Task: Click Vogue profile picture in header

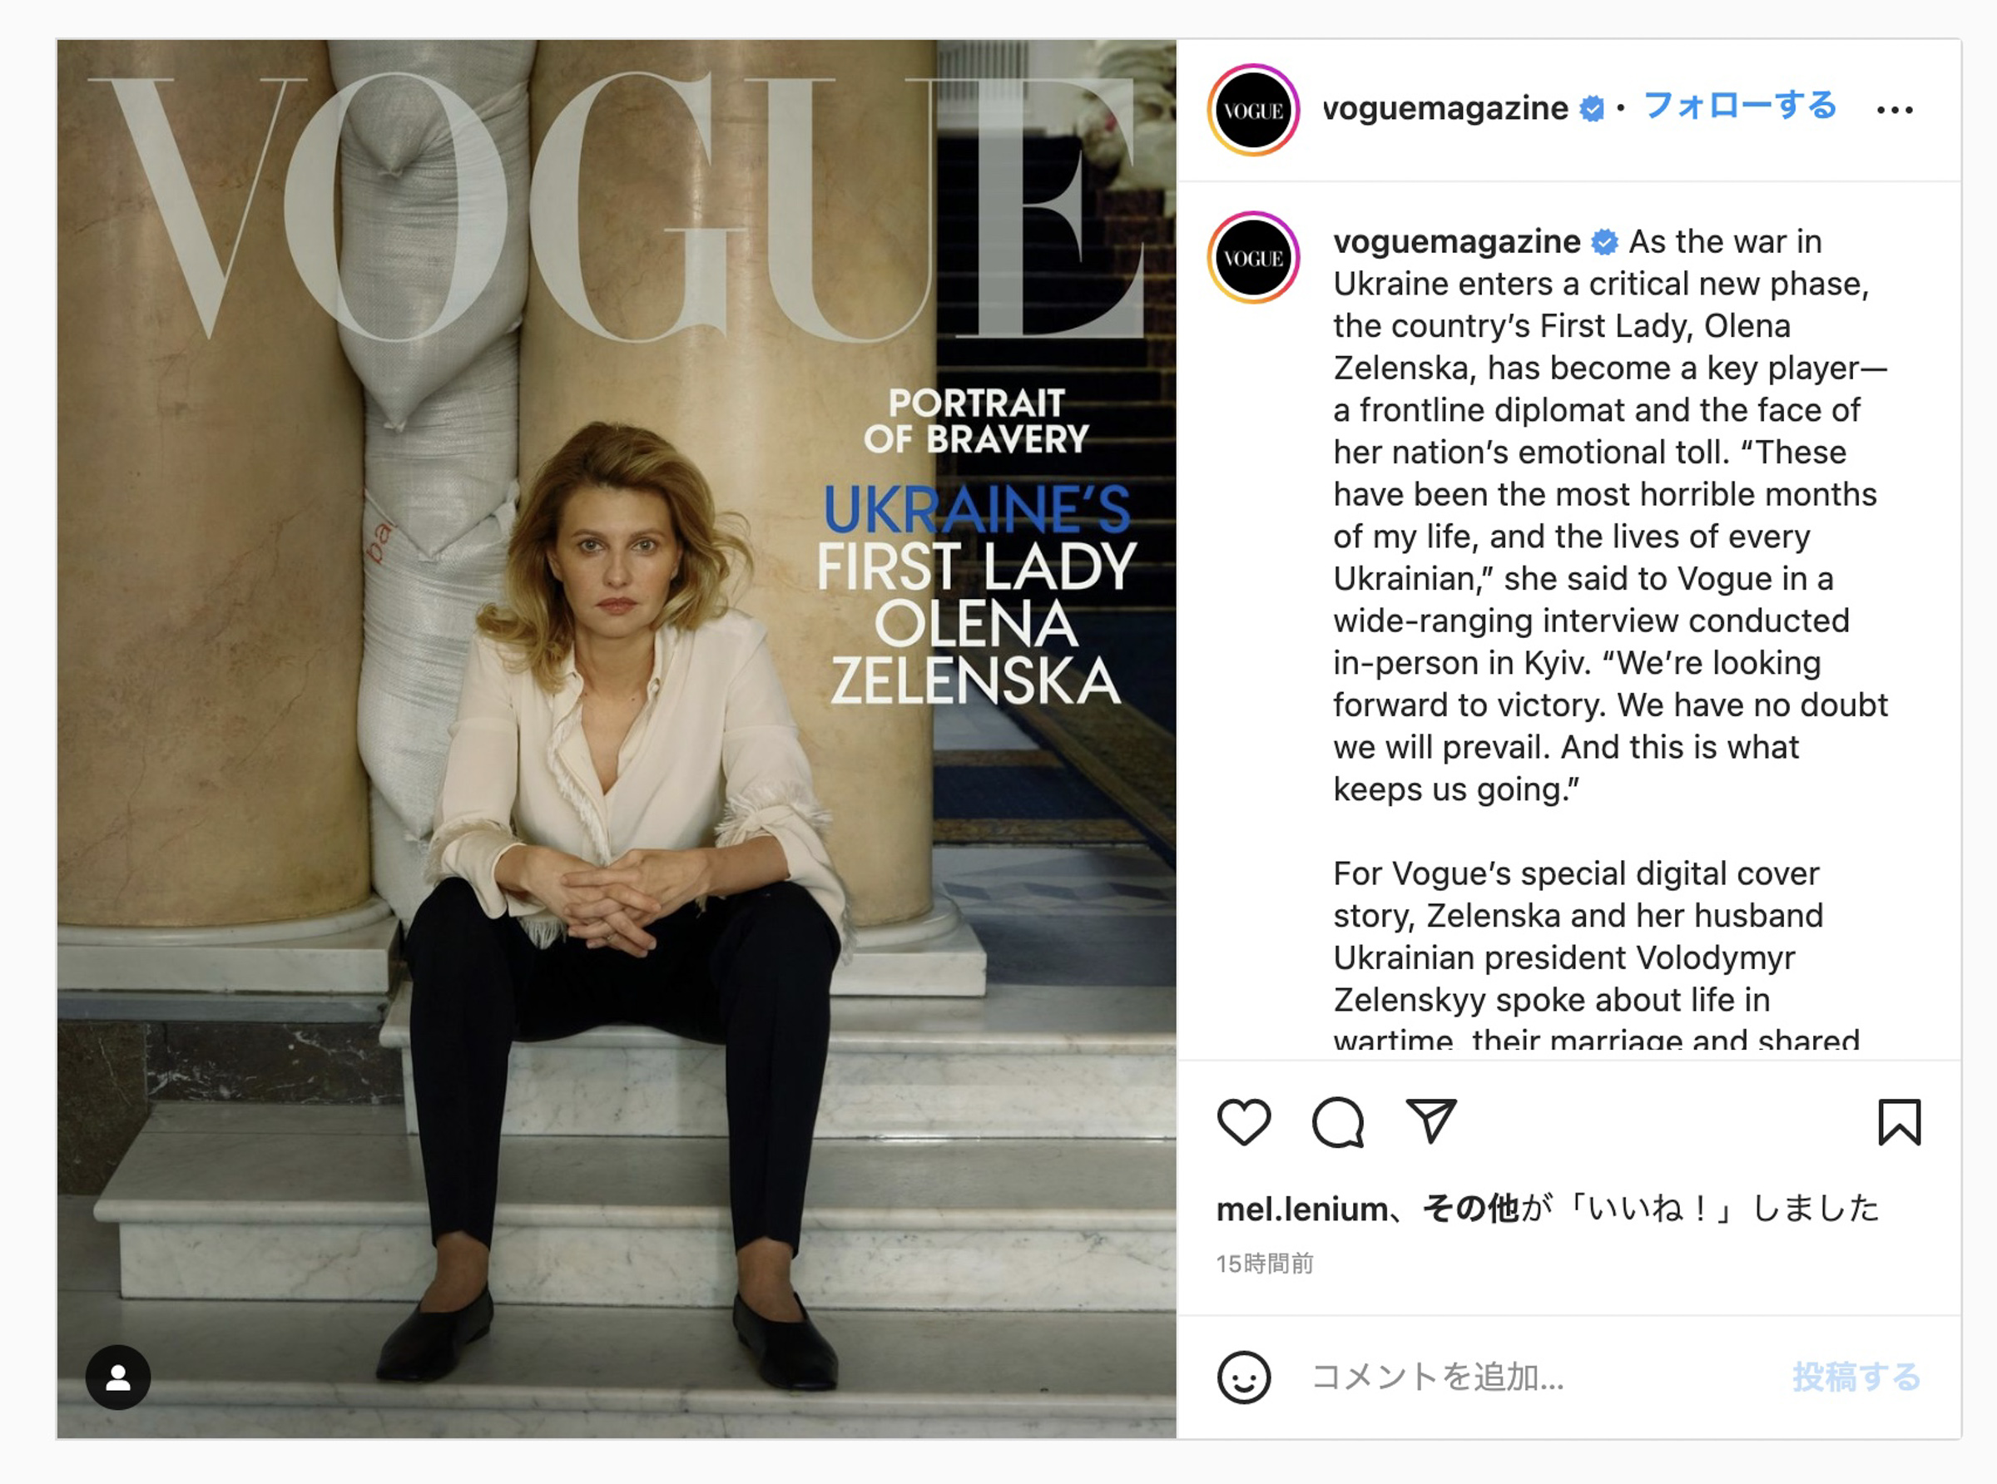Action: tap(1253, 111)
